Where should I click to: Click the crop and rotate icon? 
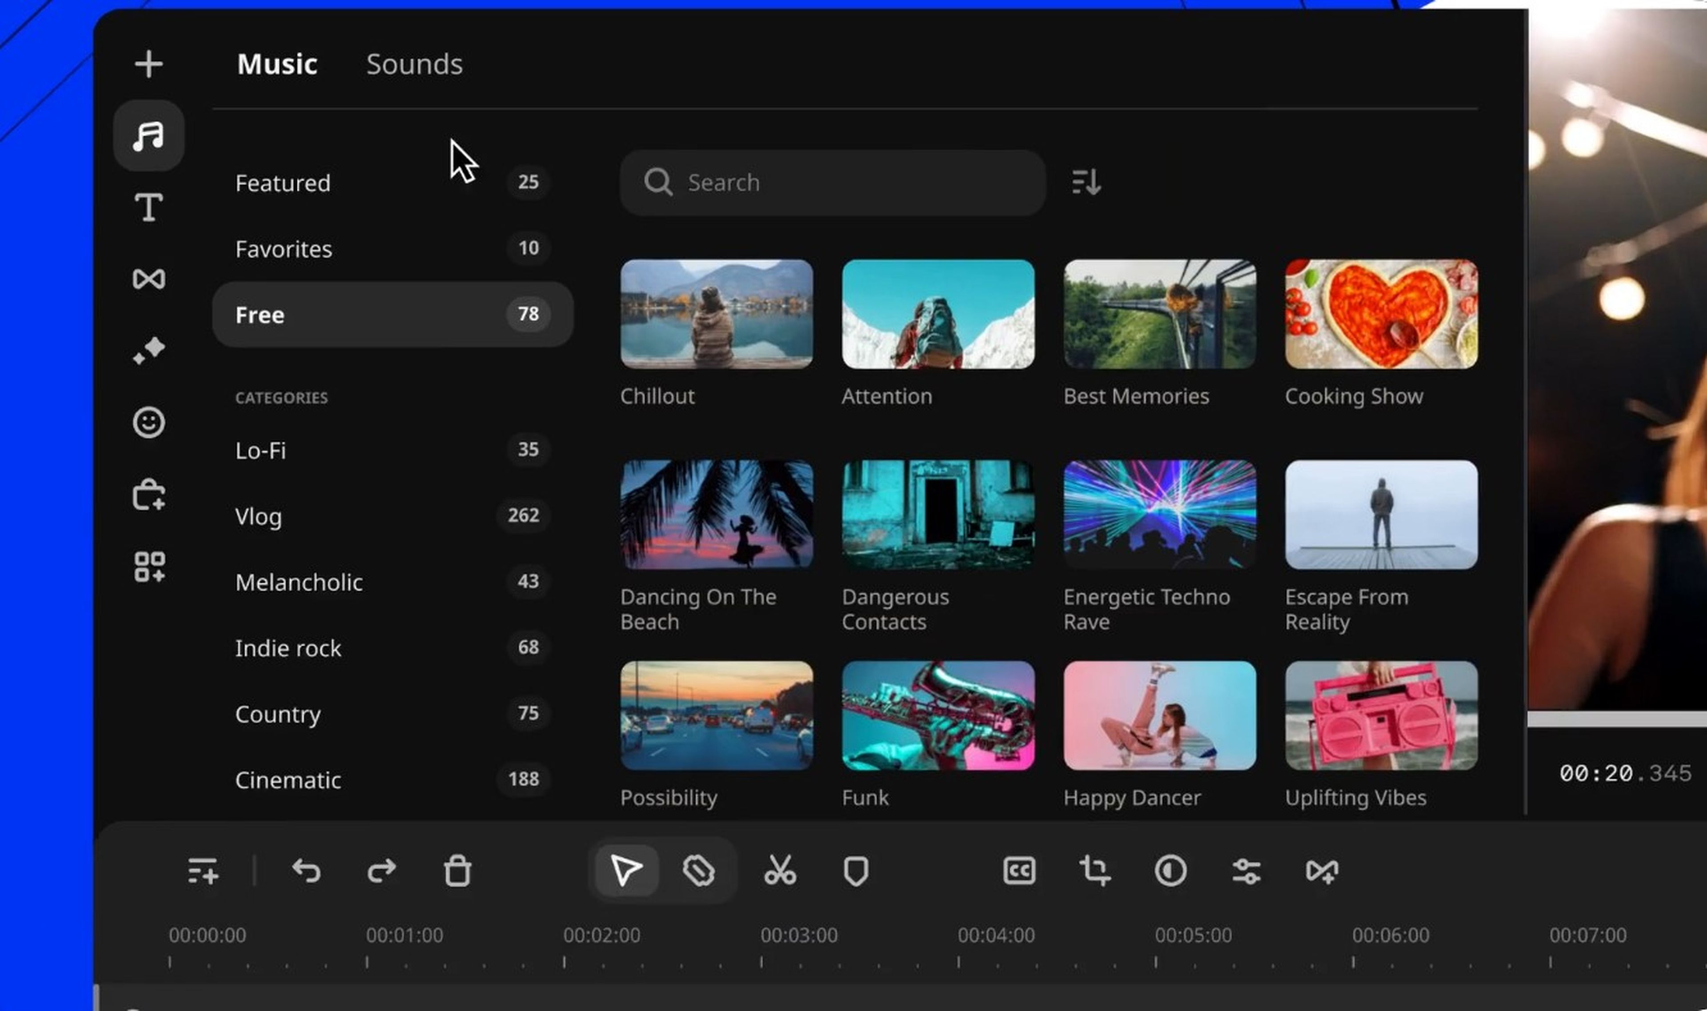coord(1095,871)
